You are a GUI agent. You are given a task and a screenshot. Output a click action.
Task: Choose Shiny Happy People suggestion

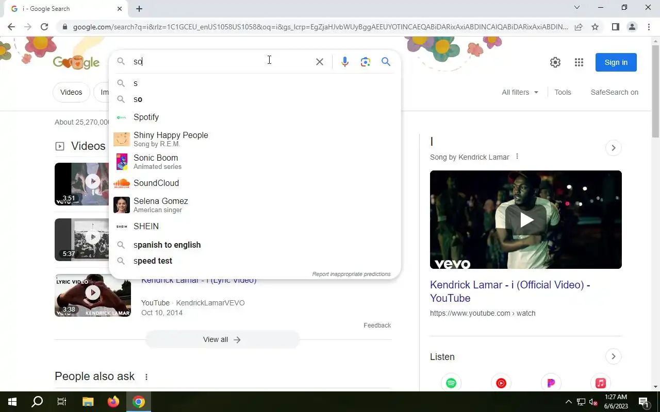(x=255, y=139)
